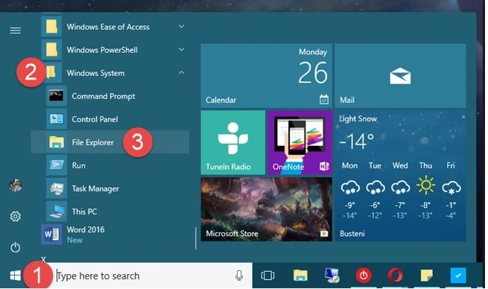This screenshot has width=488, height=289.
Task: Click the Windows PowerShell folder icon
Action: (51, 50)
